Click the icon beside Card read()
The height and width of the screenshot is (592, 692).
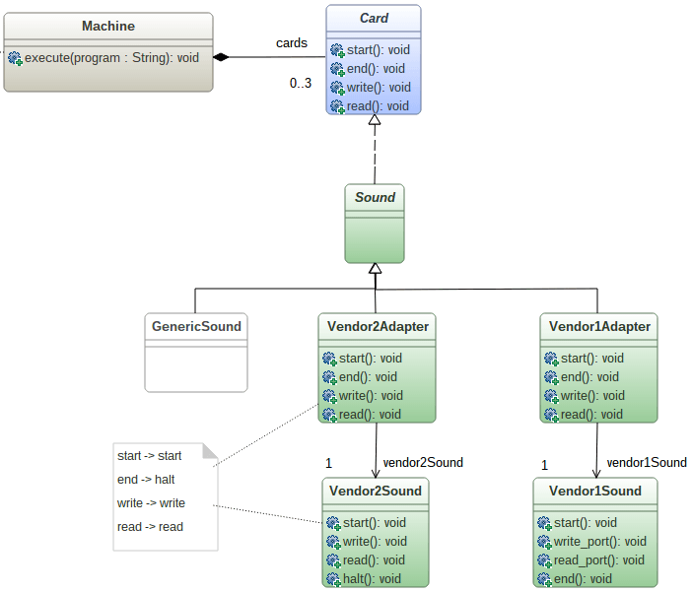[x=337, y=106]
